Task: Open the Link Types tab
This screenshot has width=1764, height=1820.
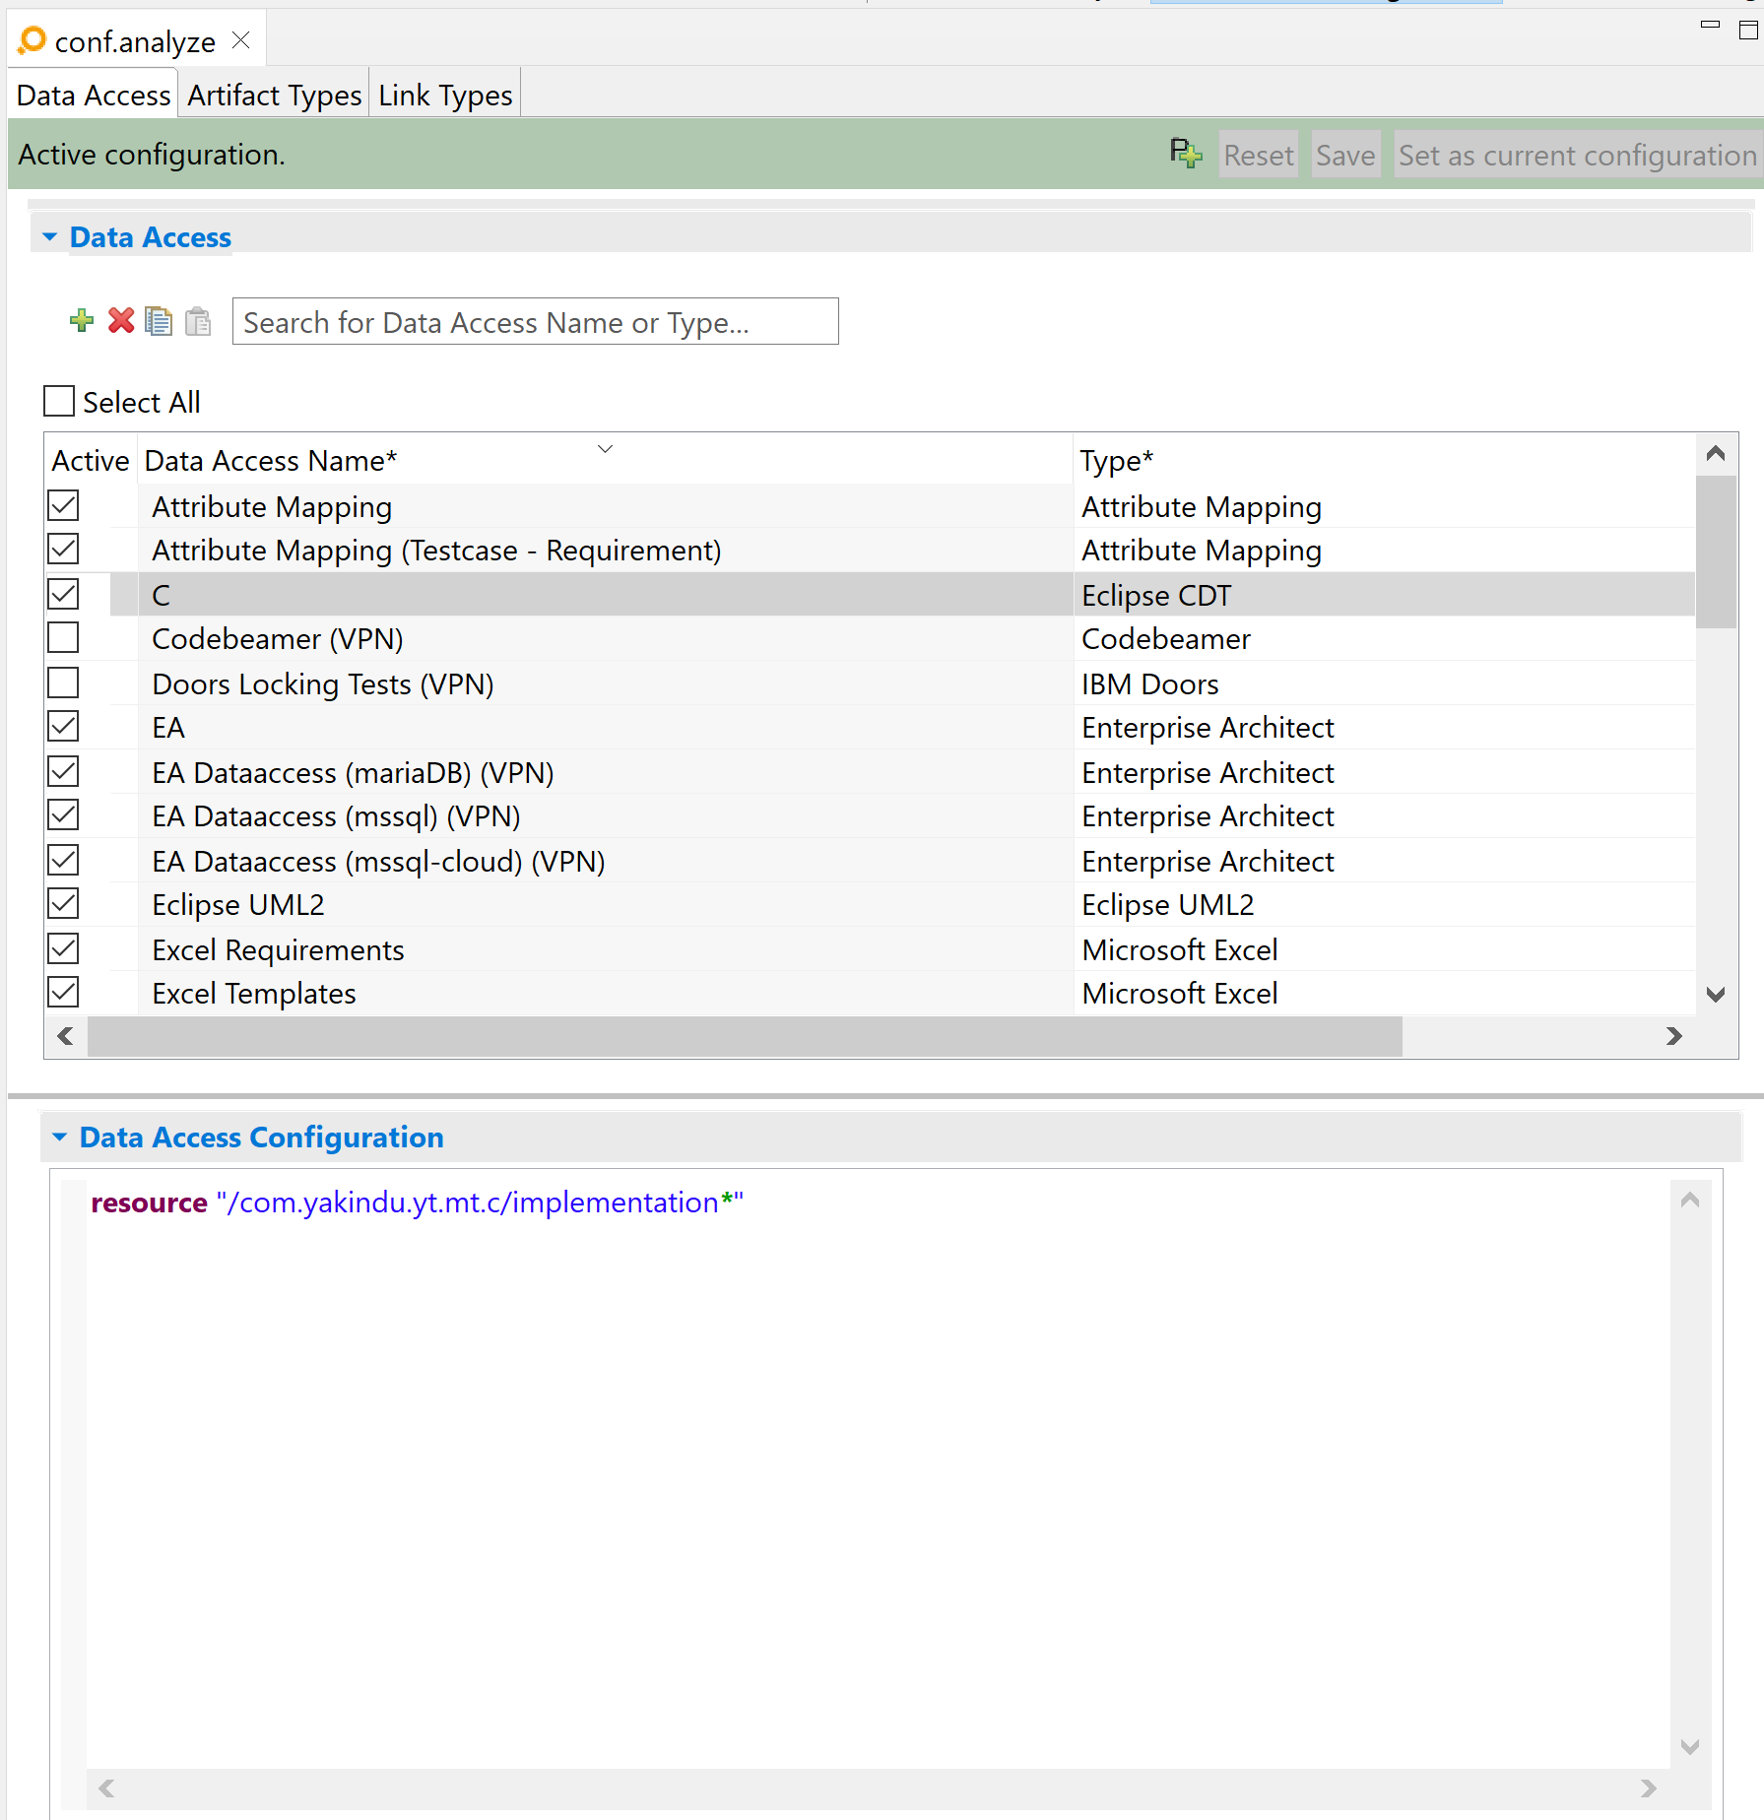Action: [x=445, y=96]
